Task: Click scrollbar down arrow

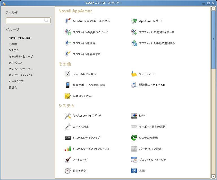Action: pyautogui.click(x=213, y=176)
